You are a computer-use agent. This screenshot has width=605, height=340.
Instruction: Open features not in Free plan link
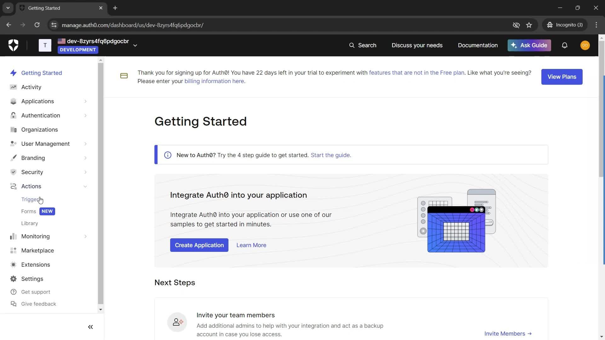(x=417, y=73)
